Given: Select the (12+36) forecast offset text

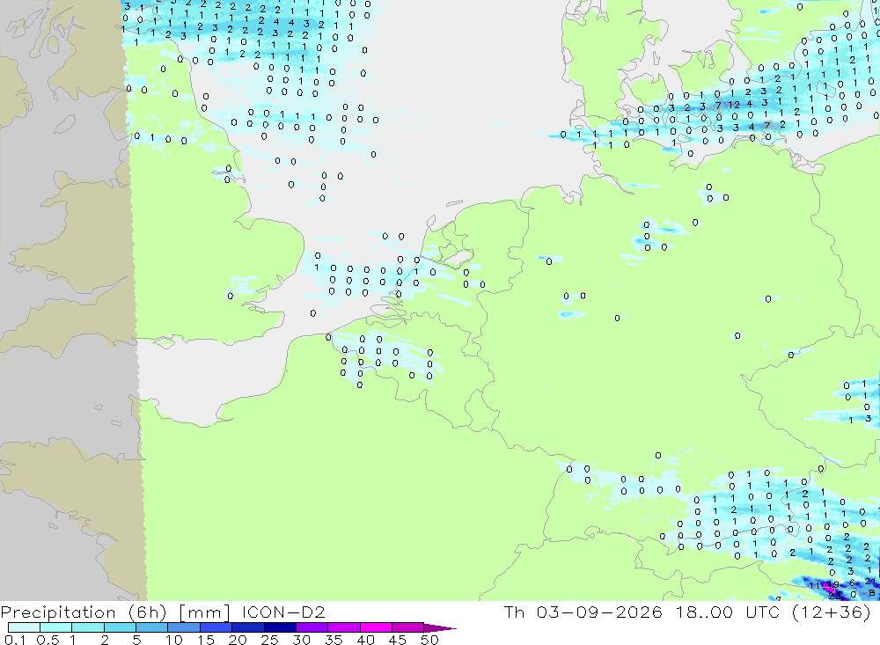Looking at the screenshot, I should (x=832, y=612).
